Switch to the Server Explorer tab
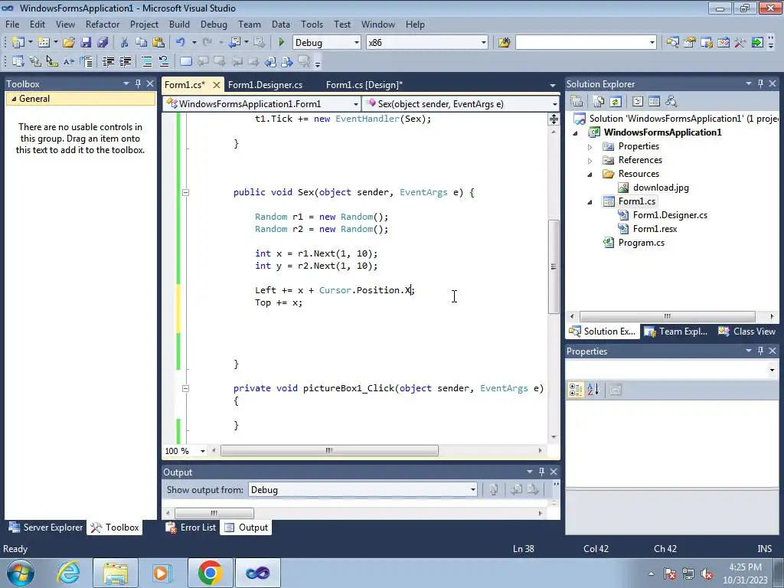The image size is (784, 588). click(46, 528)
